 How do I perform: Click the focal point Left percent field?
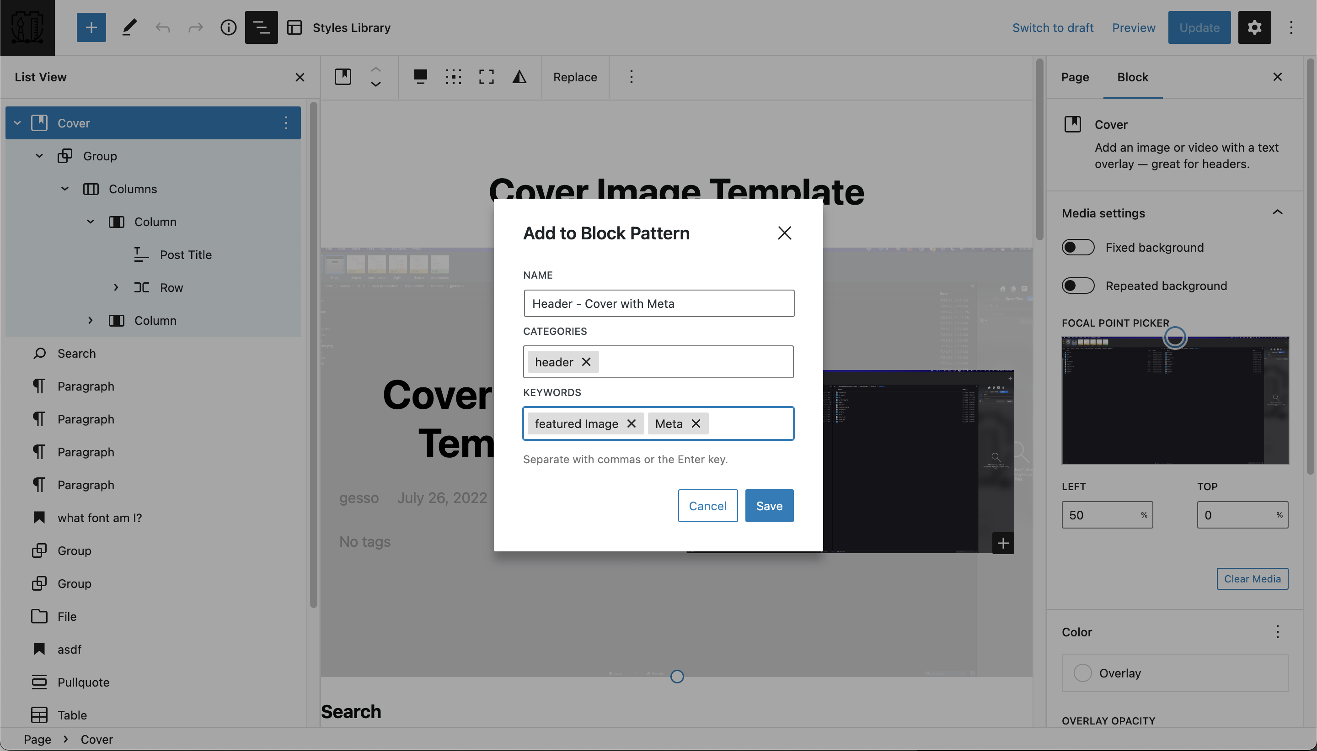coord(1107,515)
